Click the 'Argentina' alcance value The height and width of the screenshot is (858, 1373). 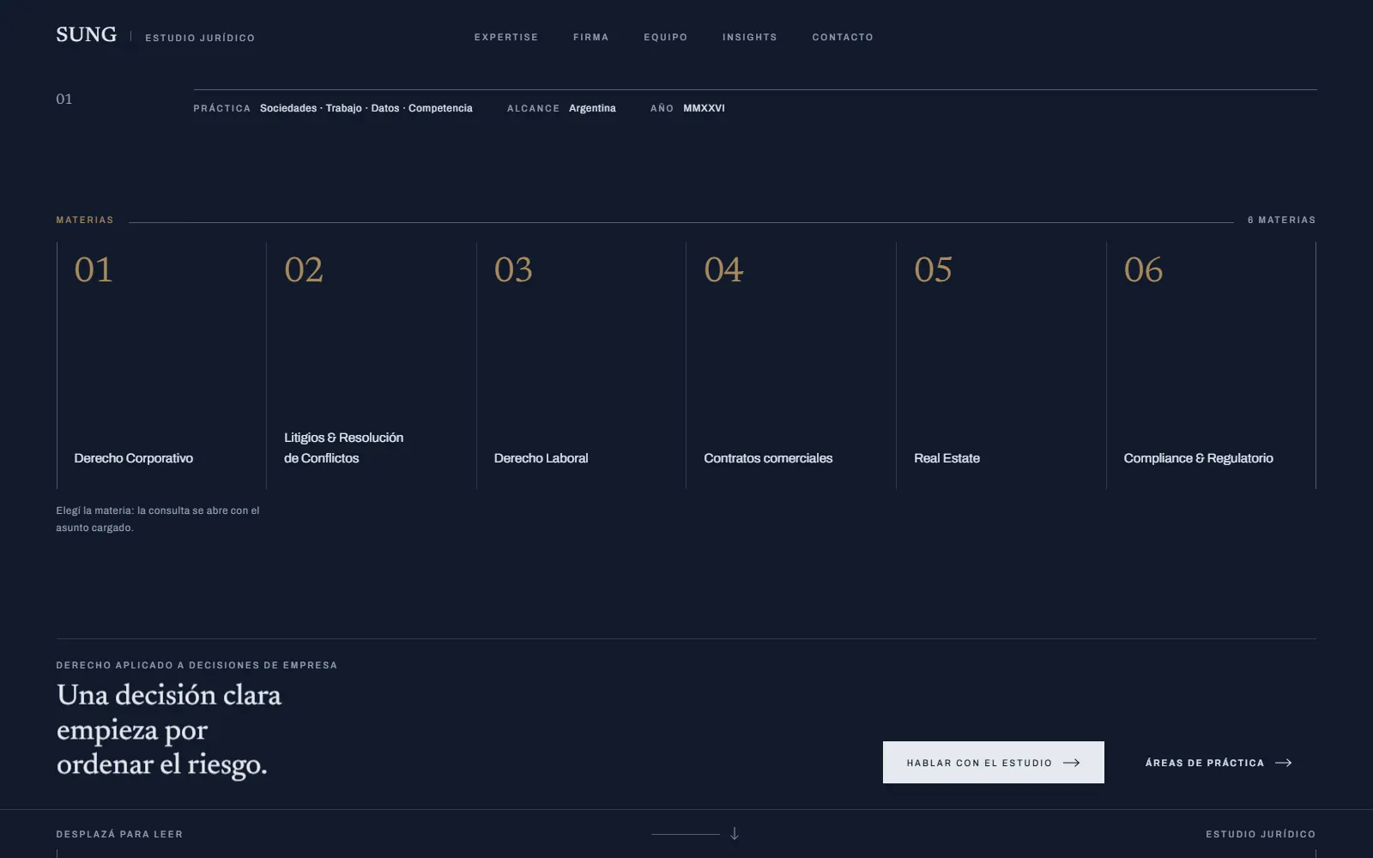(x=592, y=108)
